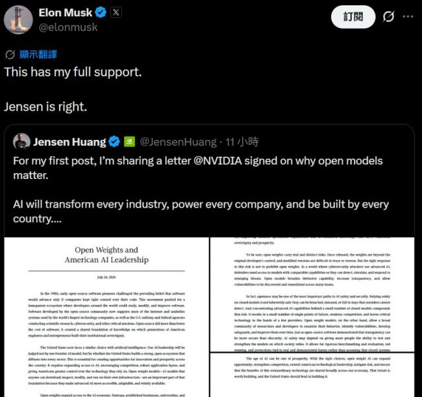This screenshot has width=422, height=397.
Task: Click the @NVIDIA mention in quoted post
Action: click(217, 161)
